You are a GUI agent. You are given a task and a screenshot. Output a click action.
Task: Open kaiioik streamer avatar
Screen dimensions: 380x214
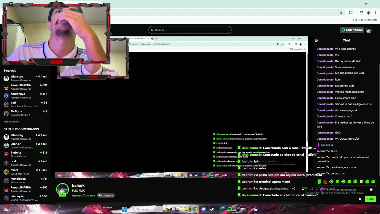pyautogui.click(x=62, y=190)
